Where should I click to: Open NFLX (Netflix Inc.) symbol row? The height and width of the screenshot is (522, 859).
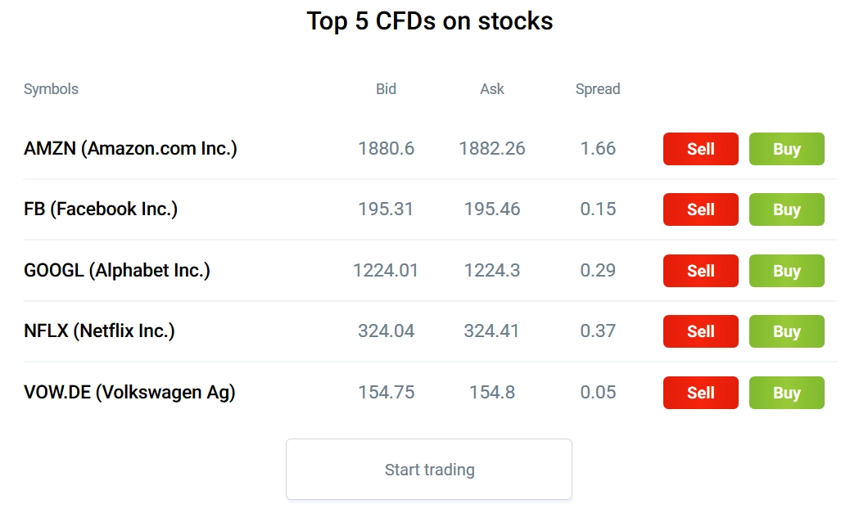pyautogui.click(x=99, y=331)
